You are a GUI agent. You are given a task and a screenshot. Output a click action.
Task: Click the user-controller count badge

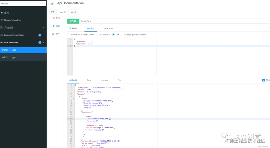point(40,43)
